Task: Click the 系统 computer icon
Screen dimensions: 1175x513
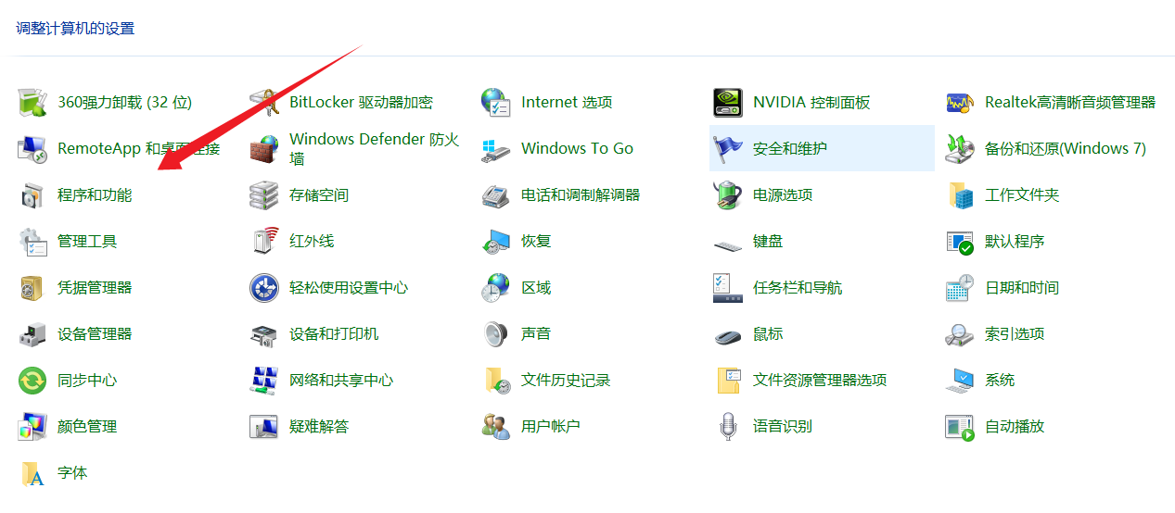Action: coord(960,380)
